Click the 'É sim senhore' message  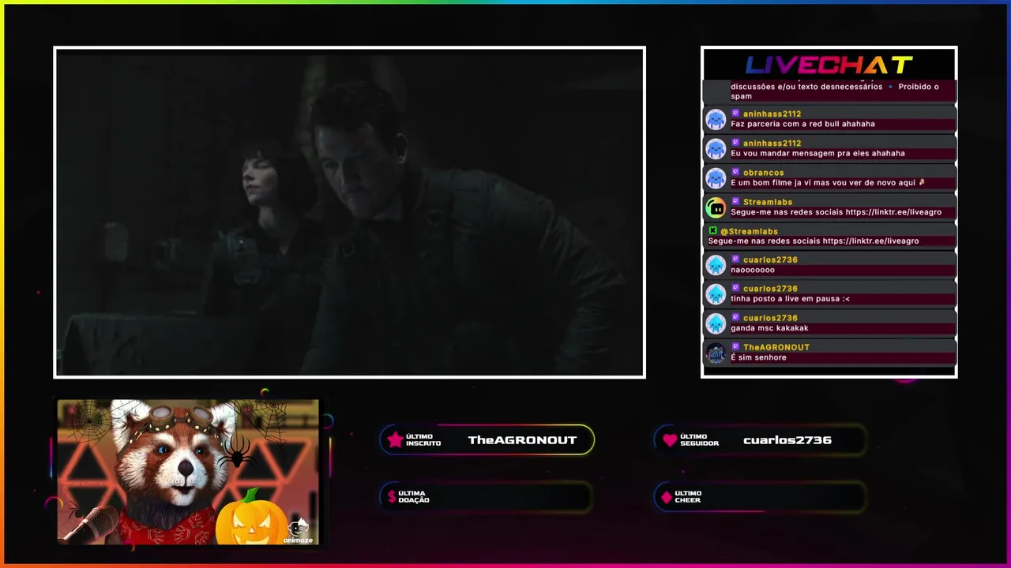(x=758, y=357)
